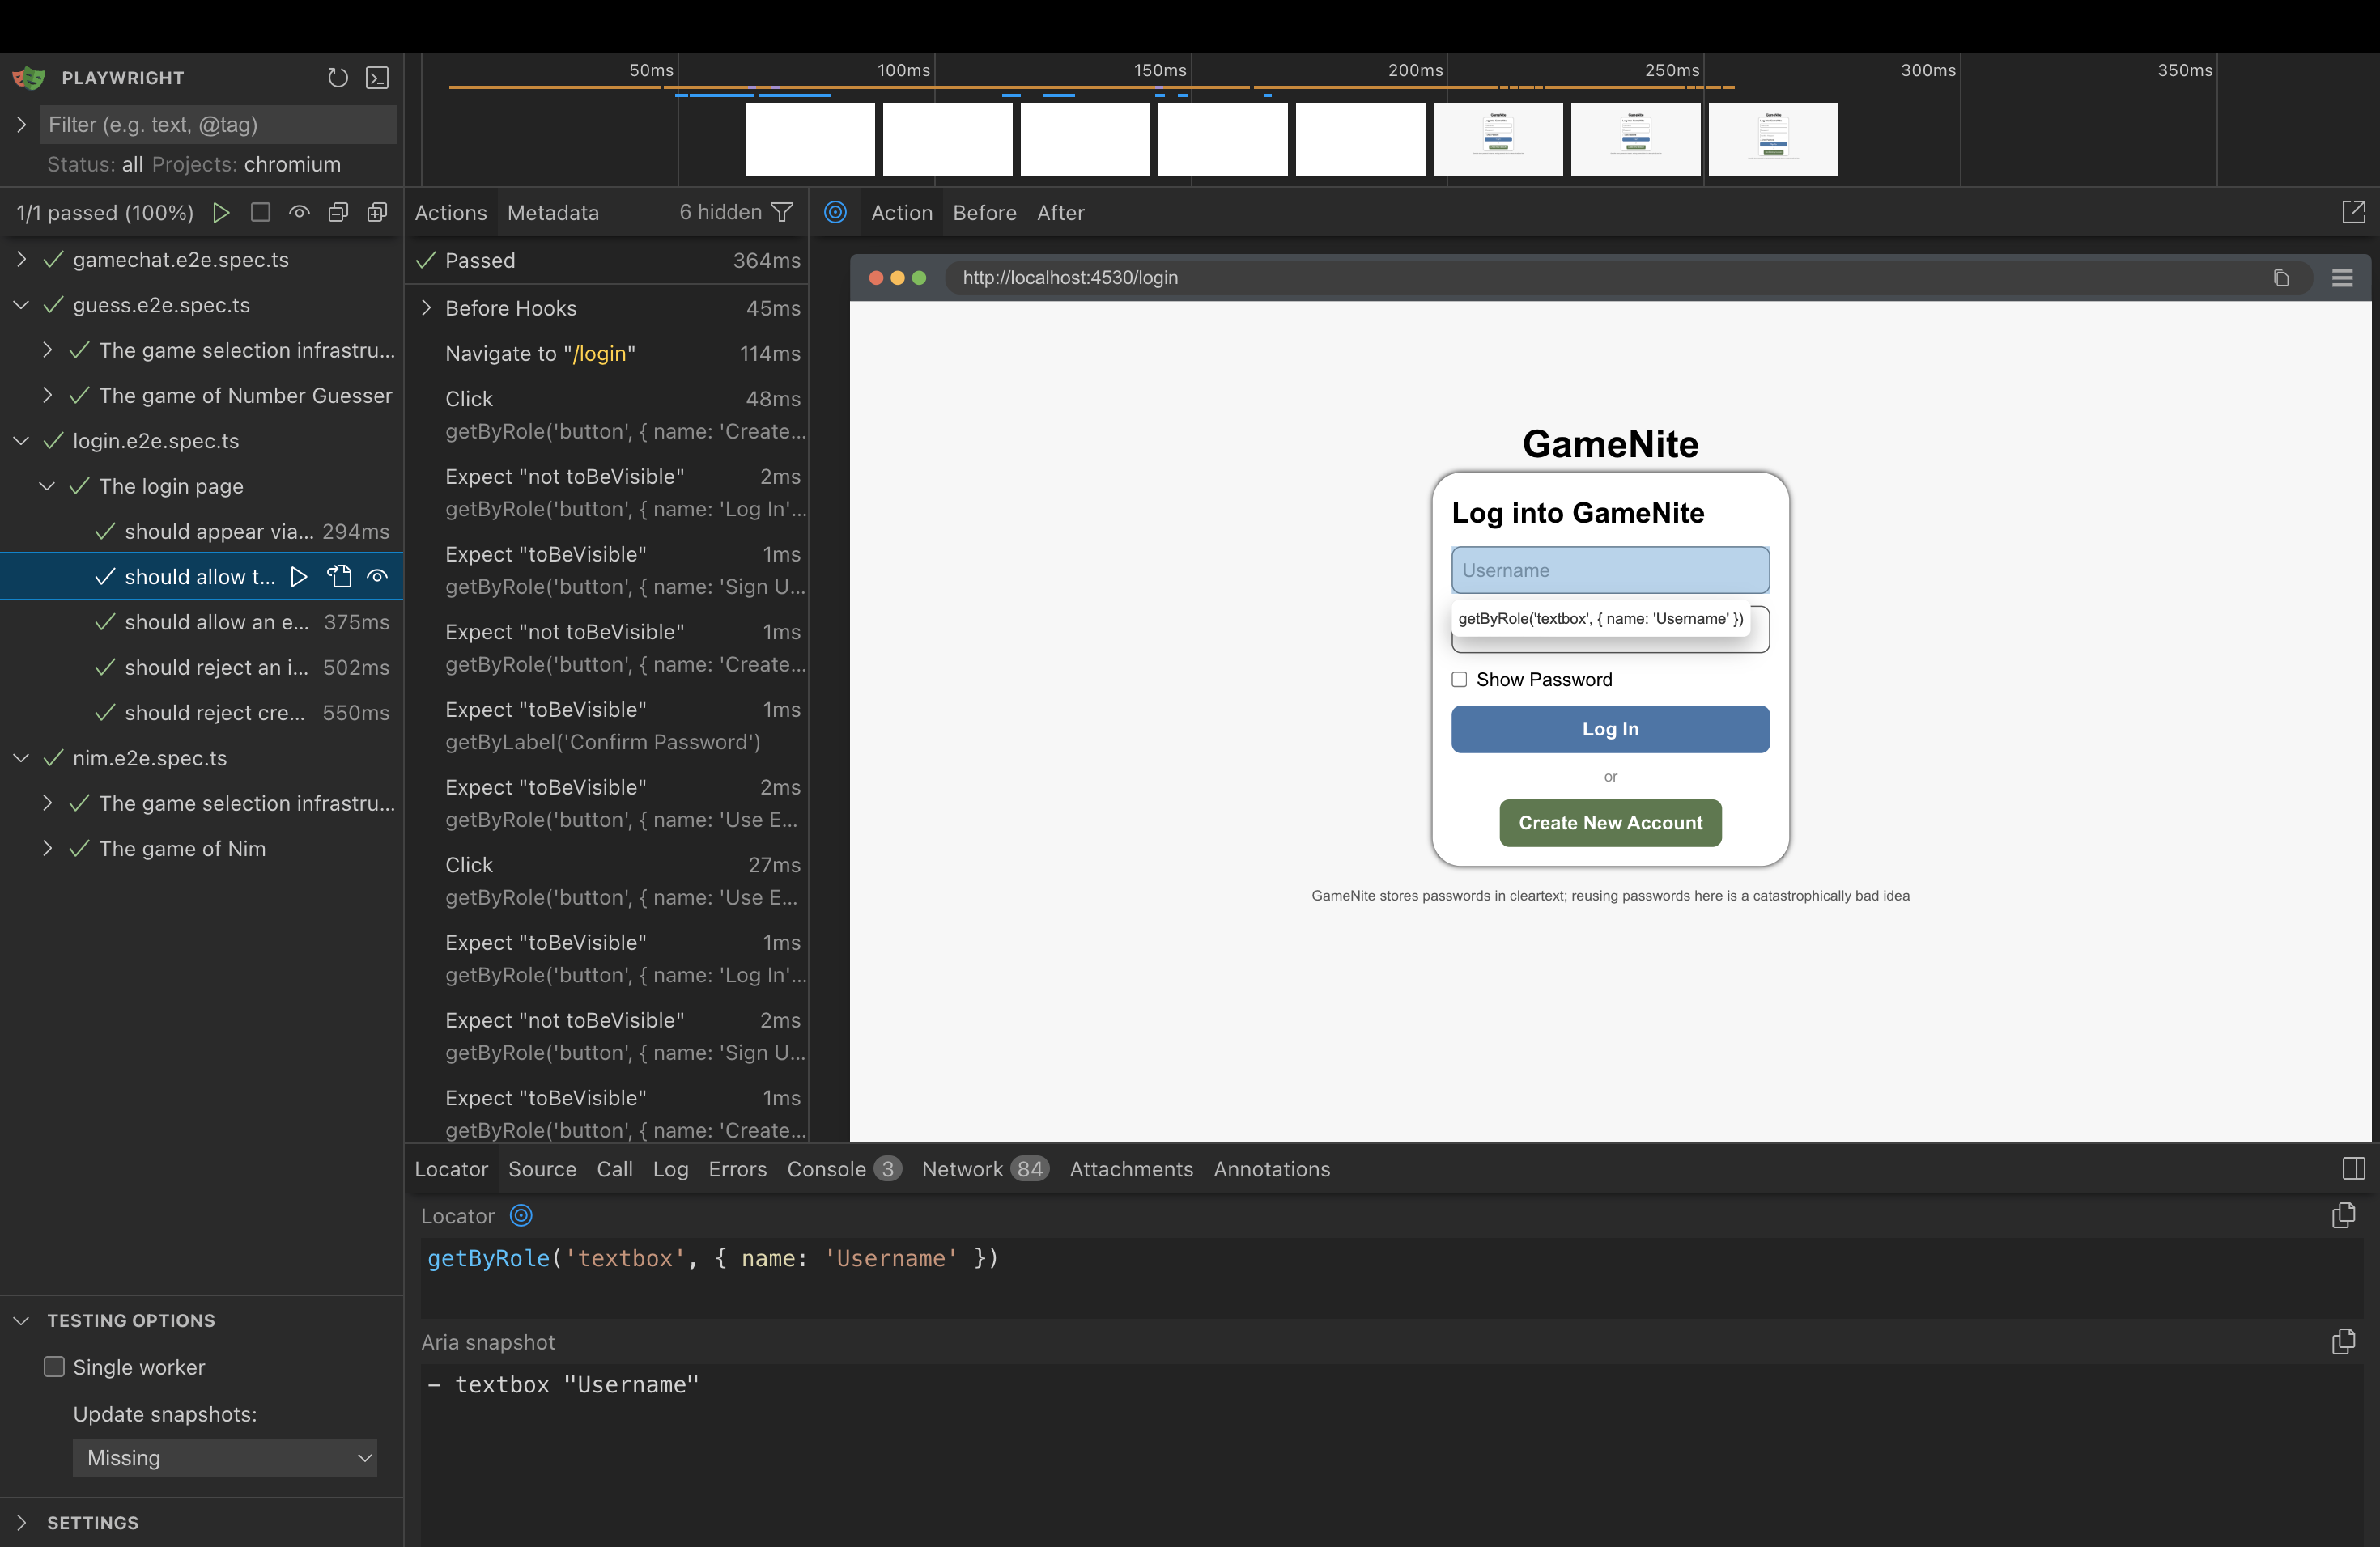Screen dimensions: 2380x1547
Task: Click the hidden actions filter funnel icon
Action: tap(782, 212)
